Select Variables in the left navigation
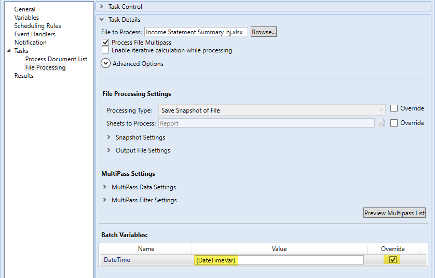Viewport: 435px width, 278px height. click(26, 18)
